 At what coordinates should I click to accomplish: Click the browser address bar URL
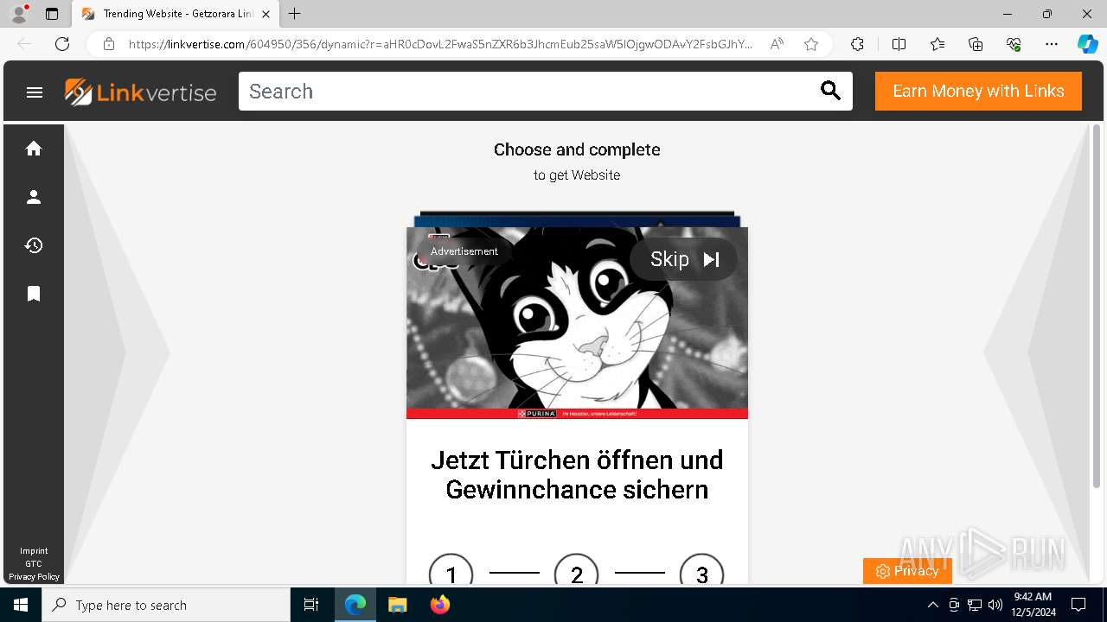[x=439, y=44]
